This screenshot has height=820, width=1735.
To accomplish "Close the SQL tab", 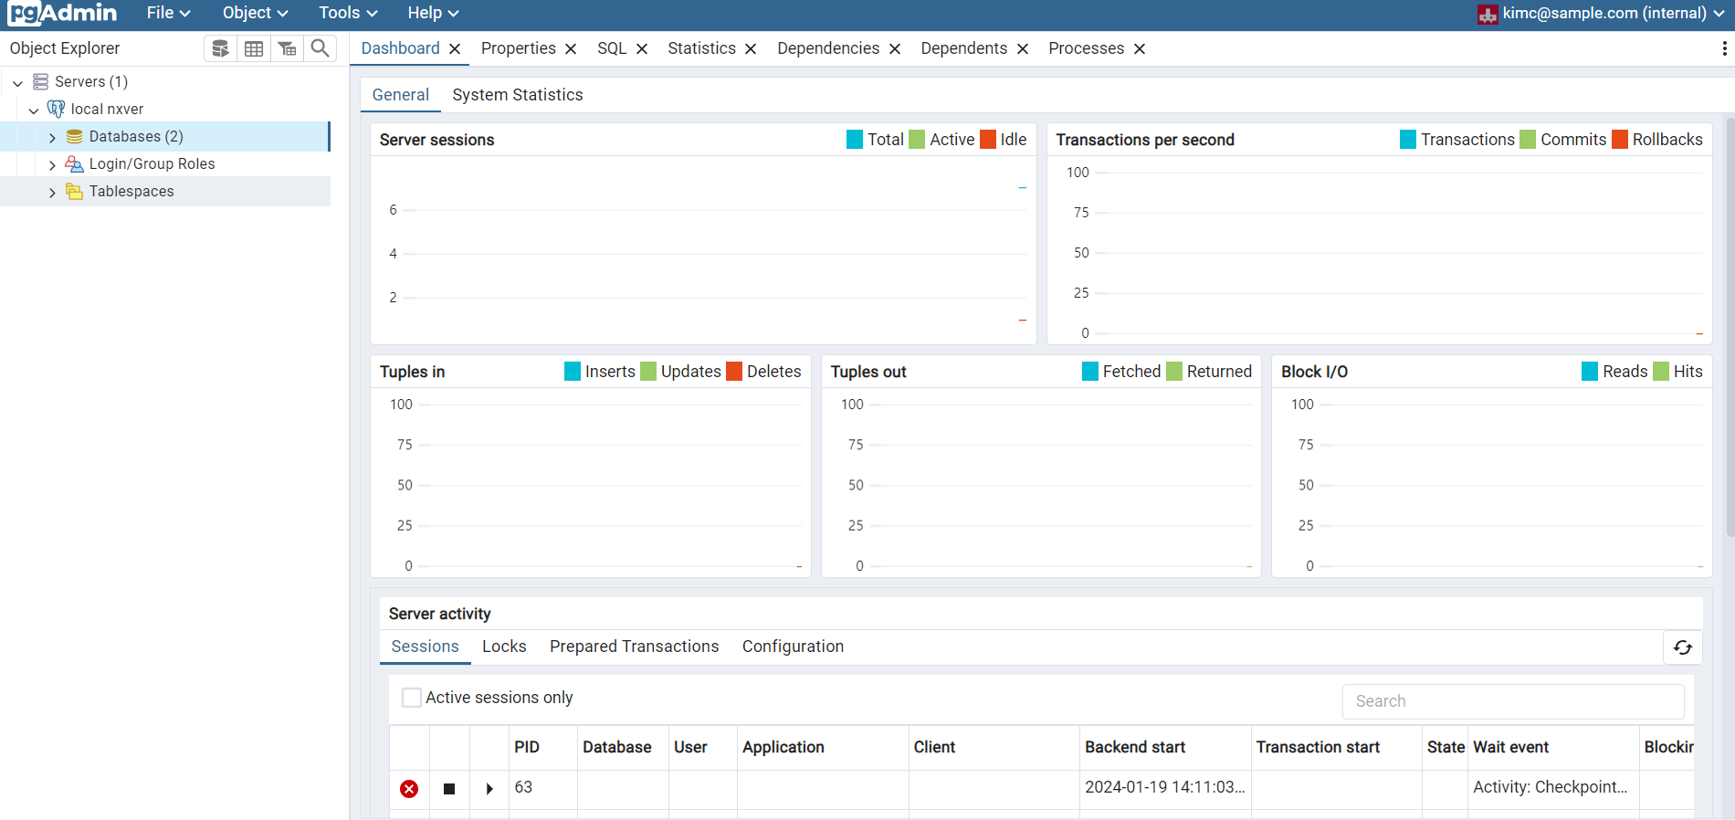I will (x=642, y=49).
